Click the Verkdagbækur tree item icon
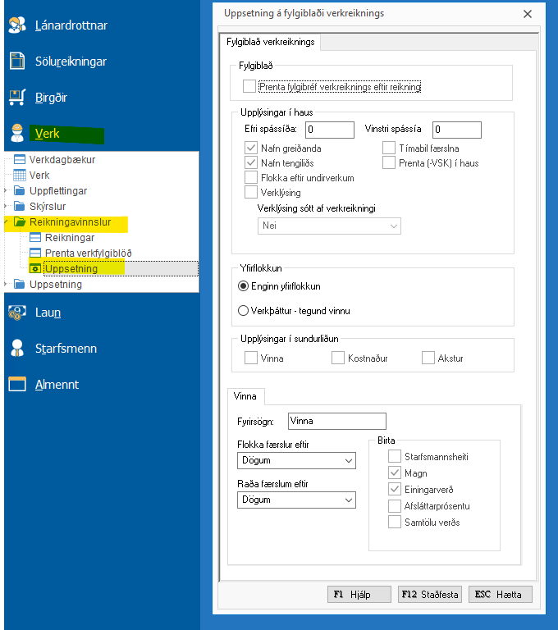This screenshot has width=558, height=630. [21, 160]
